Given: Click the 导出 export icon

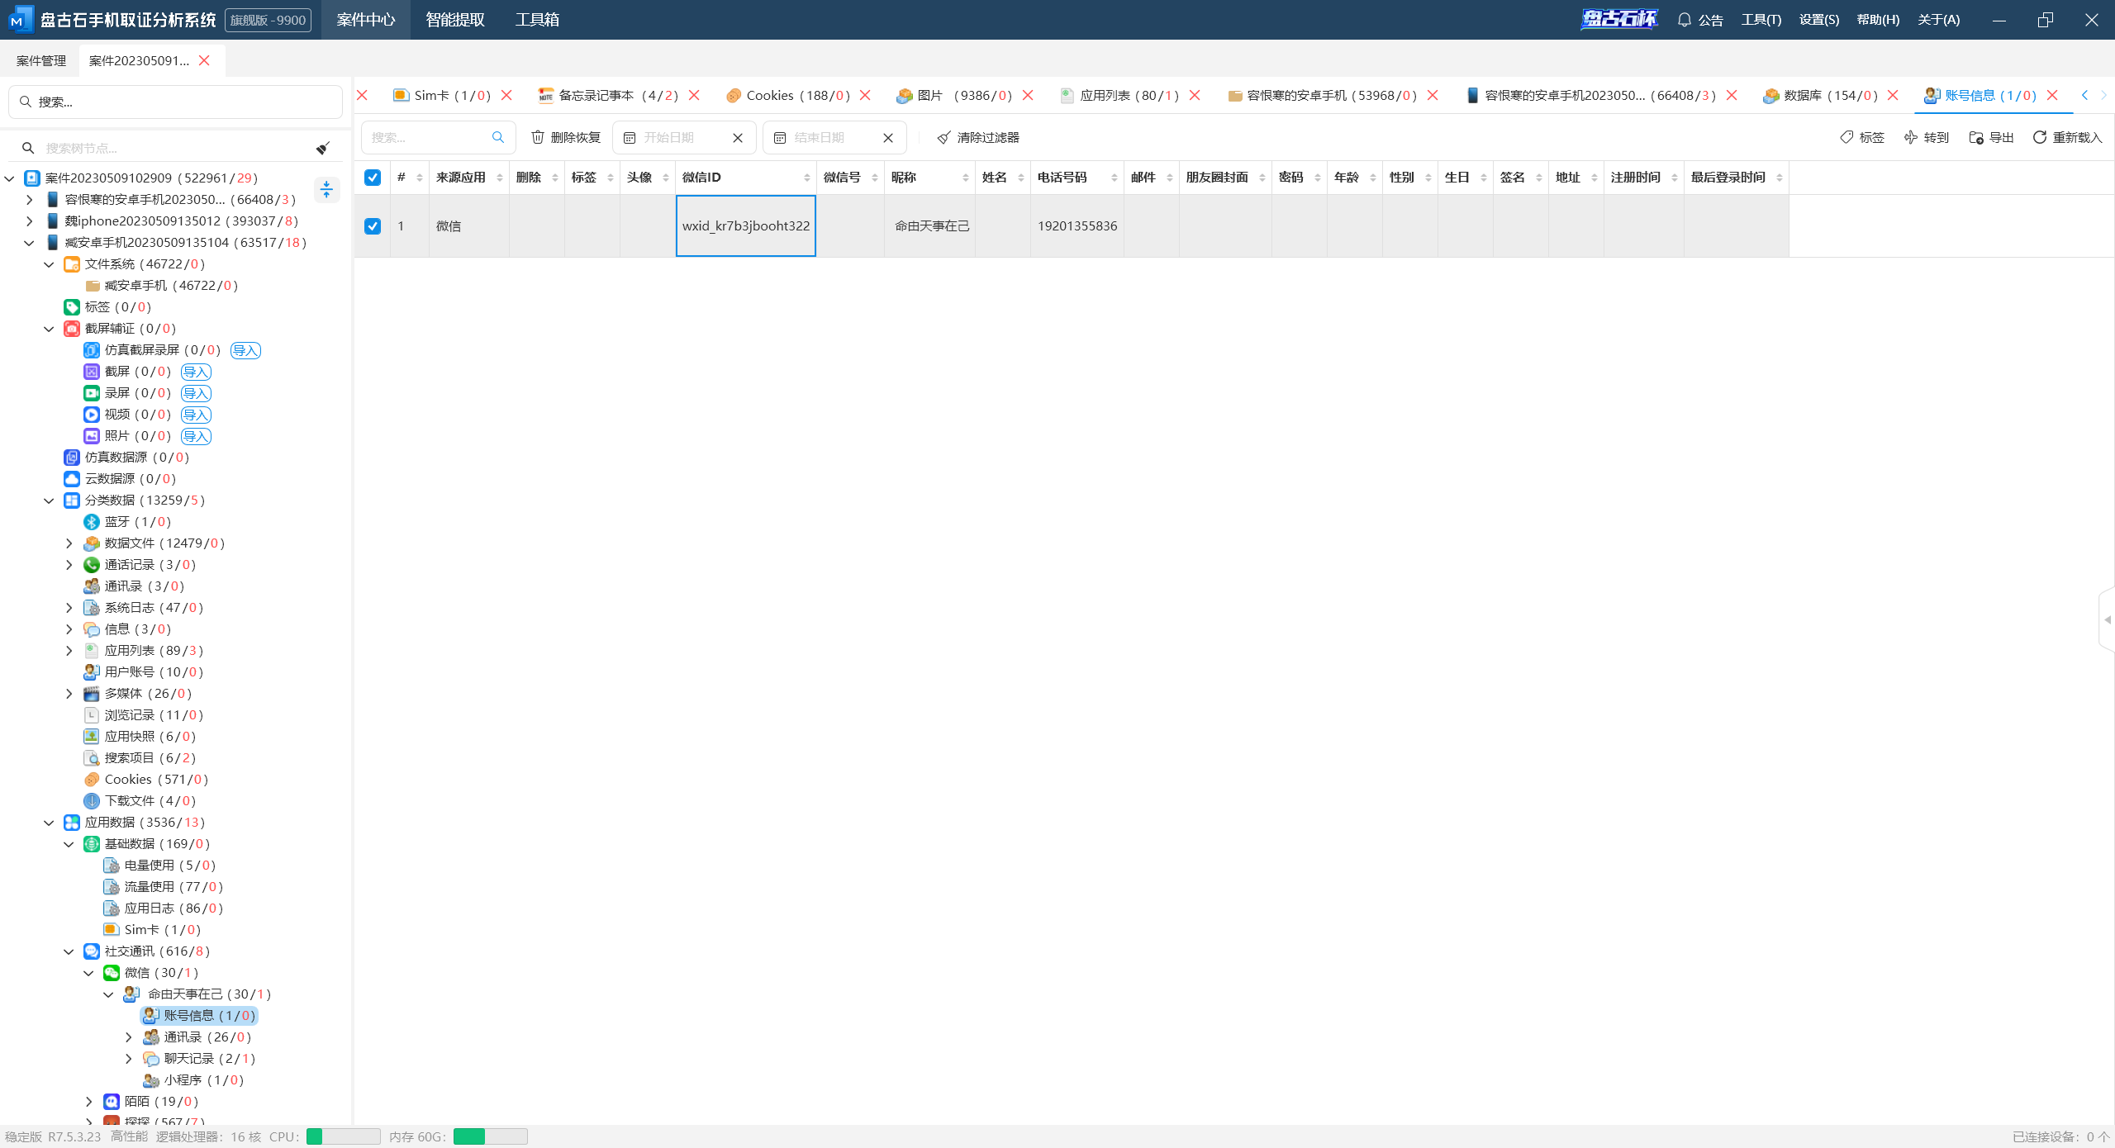Looking at the screenshot, I should pos(1976,138).
